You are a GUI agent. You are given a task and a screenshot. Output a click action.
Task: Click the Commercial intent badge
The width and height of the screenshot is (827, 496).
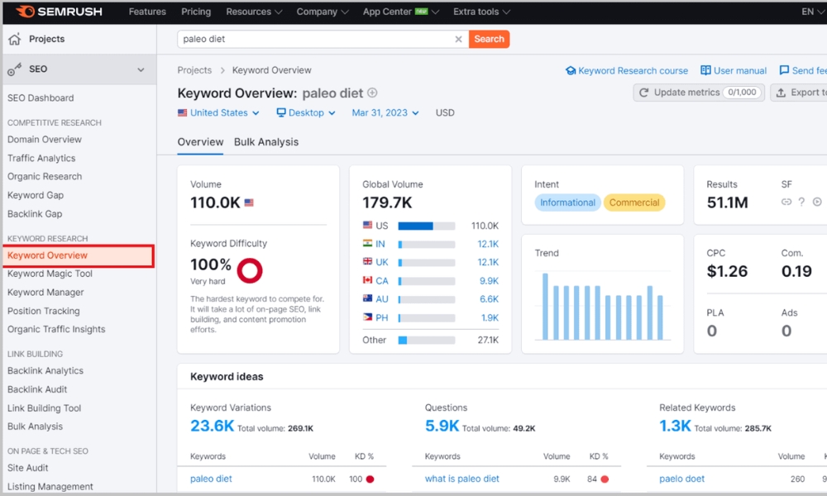tap(634, 203)
